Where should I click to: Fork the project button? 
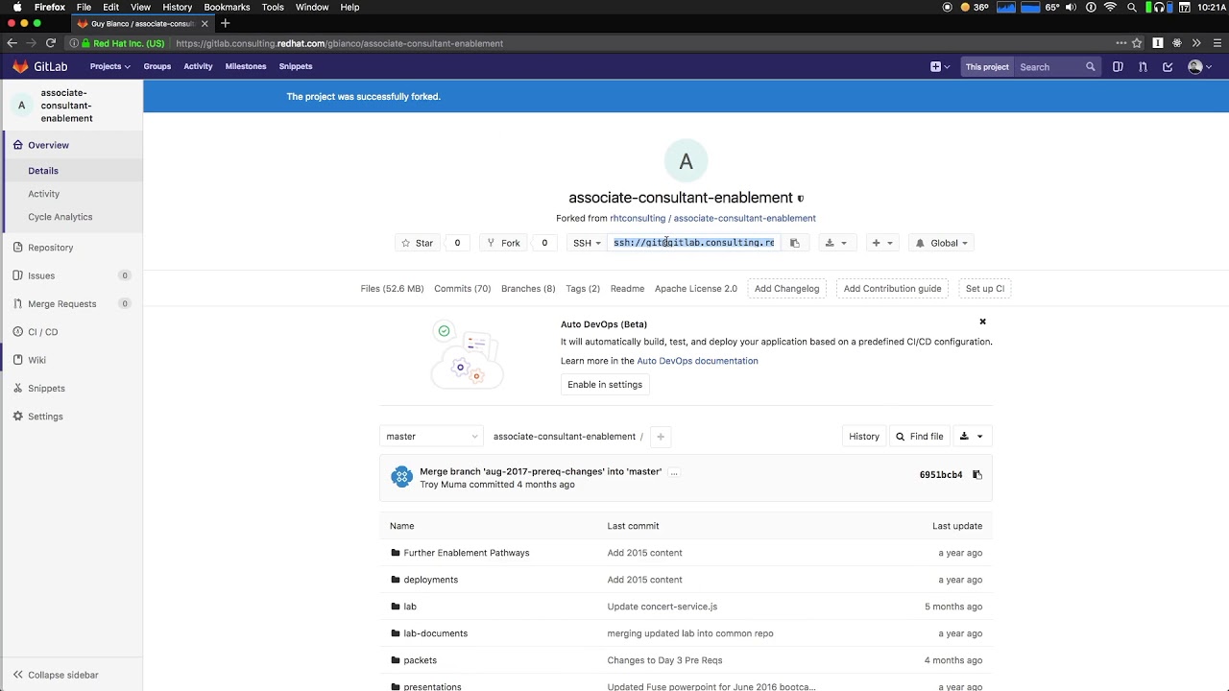pos(504,243)
